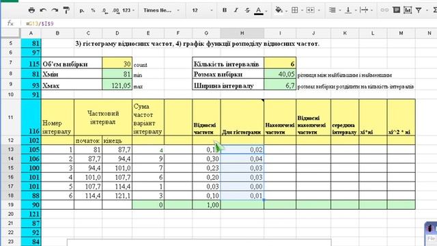Image resolution: width=437 pixels, height=246 pixels.
Task: Click the 'Частковий інтервал' header cell
Action: coord(103,118)
